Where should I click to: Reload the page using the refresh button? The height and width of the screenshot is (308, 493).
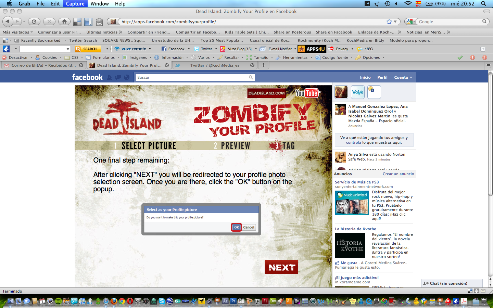[34, 22]
